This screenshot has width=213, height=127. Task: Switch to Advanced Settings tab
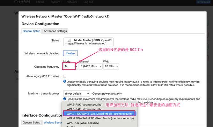click(x=55, y=31)
